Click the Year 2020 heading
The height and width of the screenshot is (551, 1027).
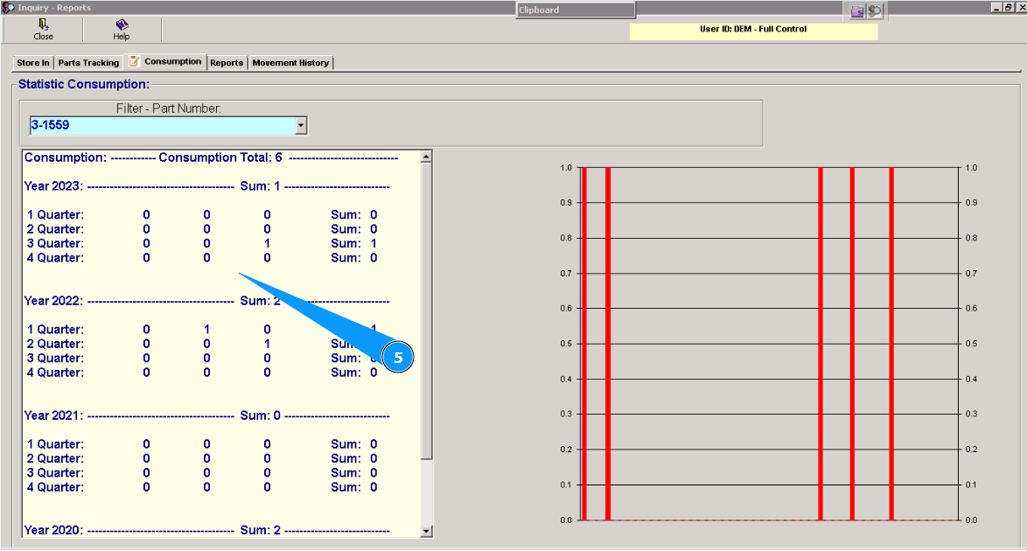tap(53, 530)
